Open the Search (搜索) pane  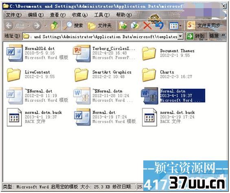pyautogui.click(x=73, y=26)
